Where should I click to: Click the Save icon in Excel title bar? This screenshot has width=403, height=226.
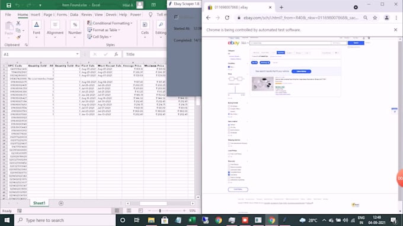tap(8, 5)
